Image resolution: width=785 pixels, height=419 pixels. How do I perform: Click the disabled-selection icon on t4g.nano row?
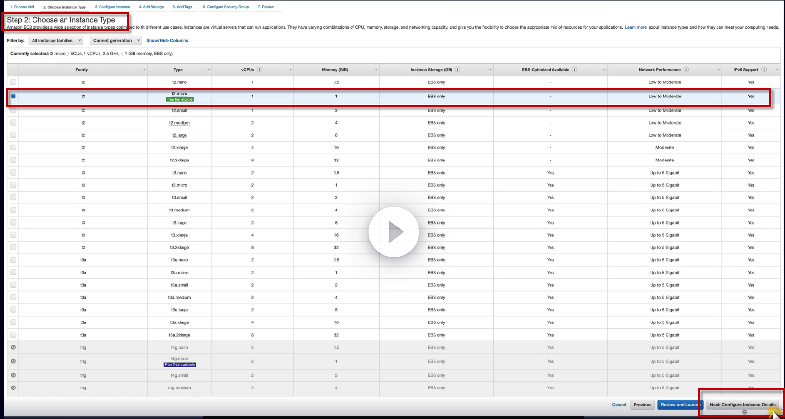coord(13,347)
